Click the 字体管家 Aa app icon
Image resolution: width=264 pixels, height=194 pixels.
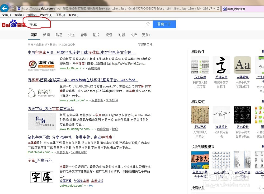(x=242, y=65)
